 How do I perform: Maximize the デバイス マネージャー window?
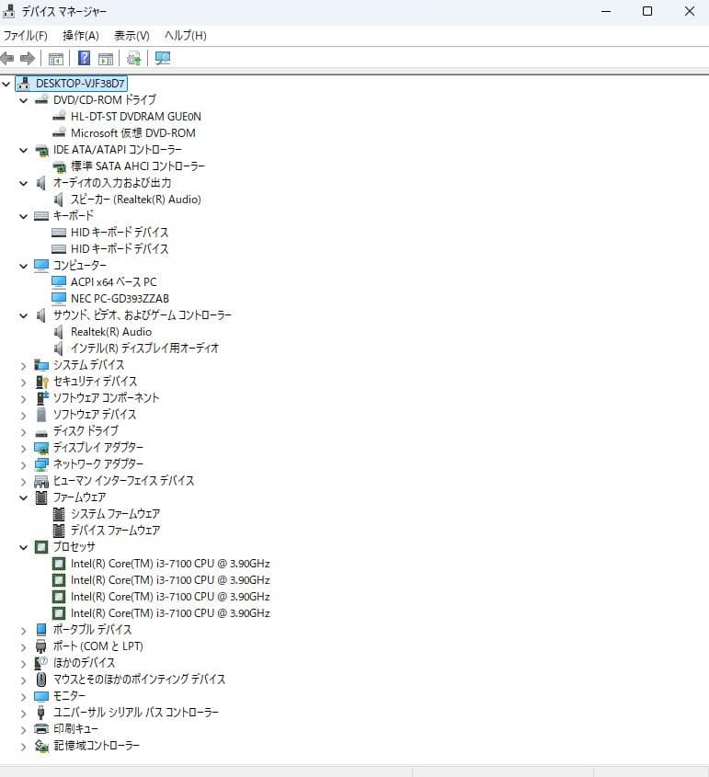tap(647, 11)
